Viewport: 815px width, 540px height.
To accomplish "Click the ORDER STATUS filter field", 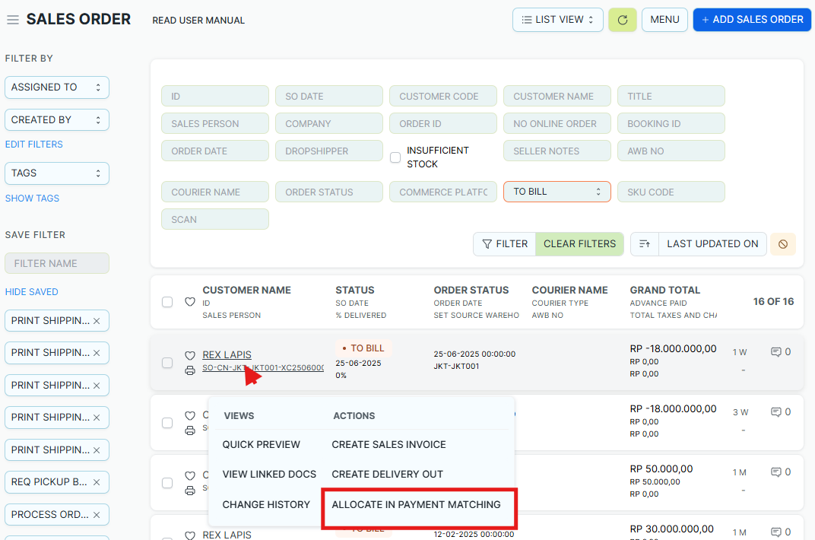I will click(x=329, y=192).
